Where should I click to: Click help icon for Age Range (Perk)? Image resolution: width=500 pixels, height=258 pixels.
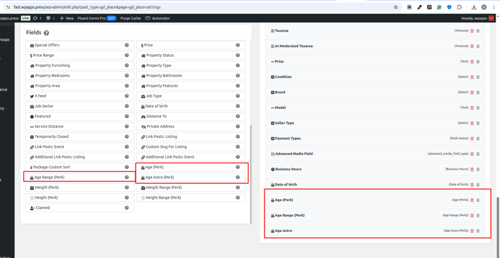(x=126, y=177)
